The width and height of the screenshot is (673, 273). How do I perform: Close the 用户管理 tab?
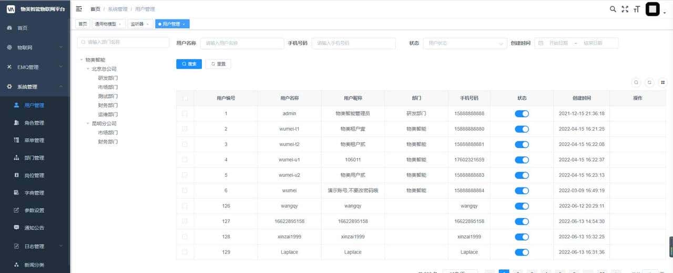point(184,24)
